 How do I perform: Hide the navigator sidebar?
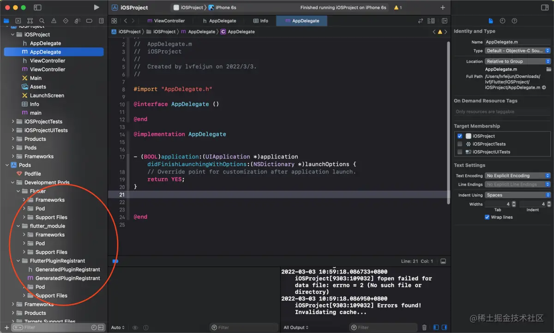tap(37, 7)
